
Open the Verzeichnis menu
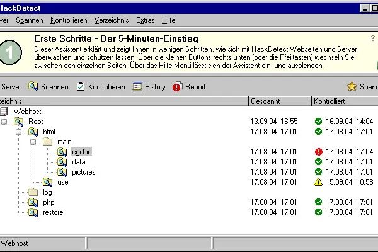point(112,20)
